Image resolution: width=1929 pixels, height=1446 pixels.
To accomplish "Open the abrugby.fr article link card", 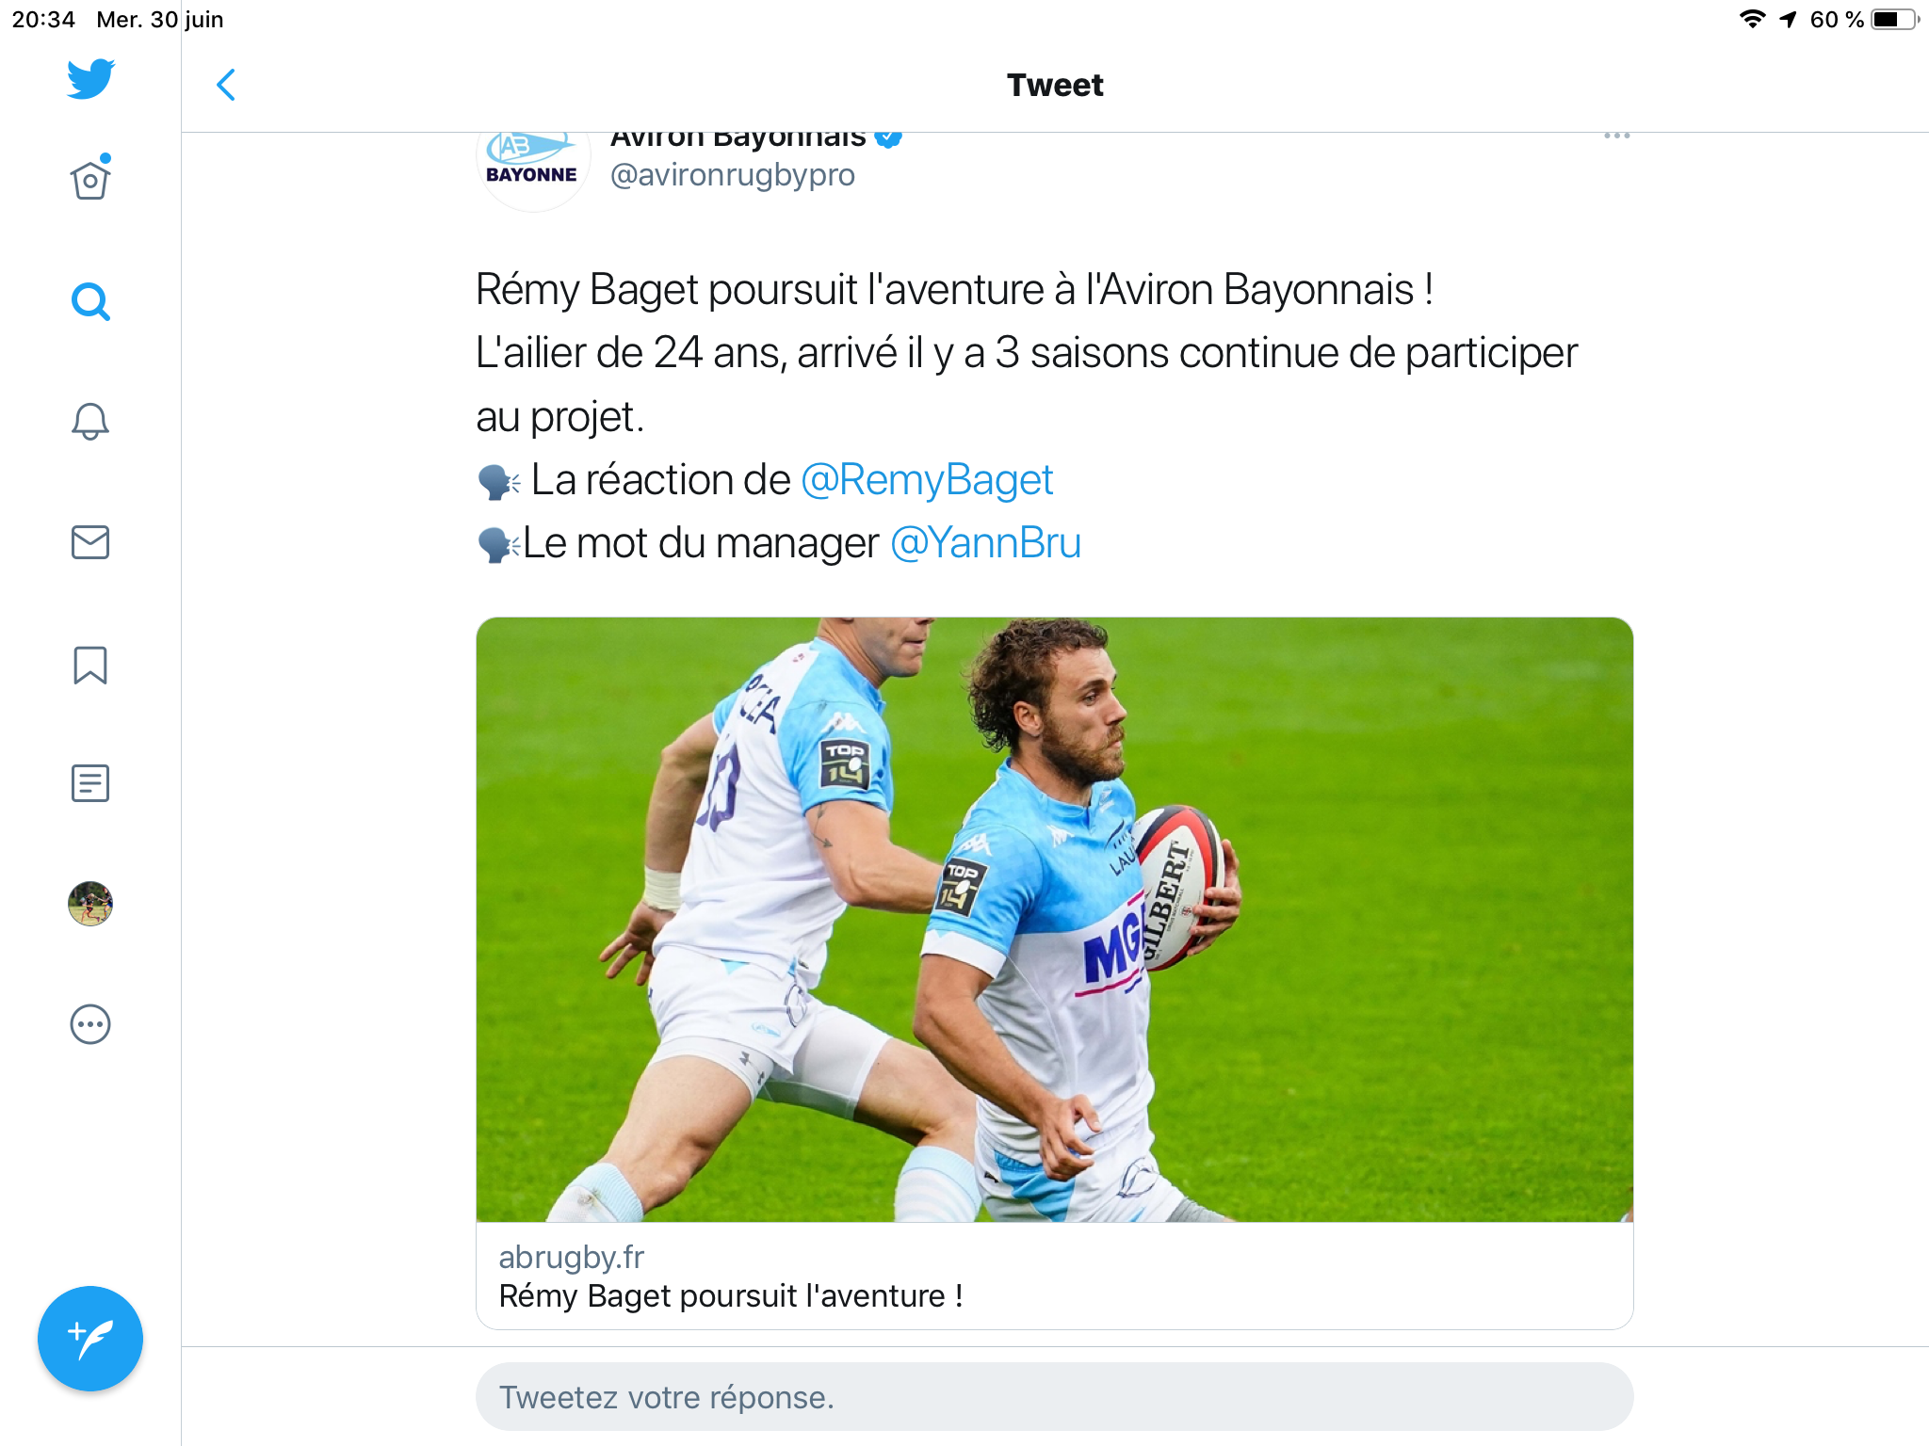I will [x=1054, y=1277].
